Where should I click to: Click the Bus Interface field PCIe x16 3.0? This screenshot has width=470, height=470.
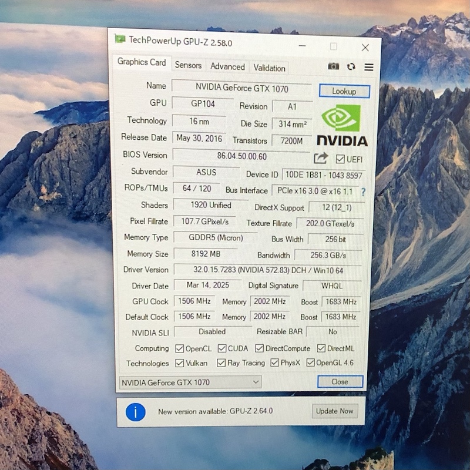tap(315, 191)
